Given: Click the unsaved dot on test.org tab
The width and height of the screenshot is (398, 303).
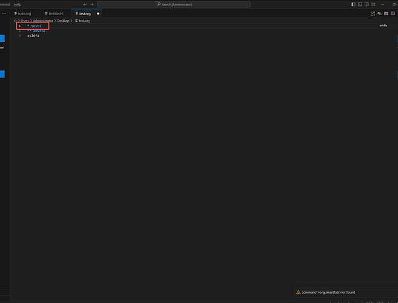Looking at the screenshot, I should point(98,13).
